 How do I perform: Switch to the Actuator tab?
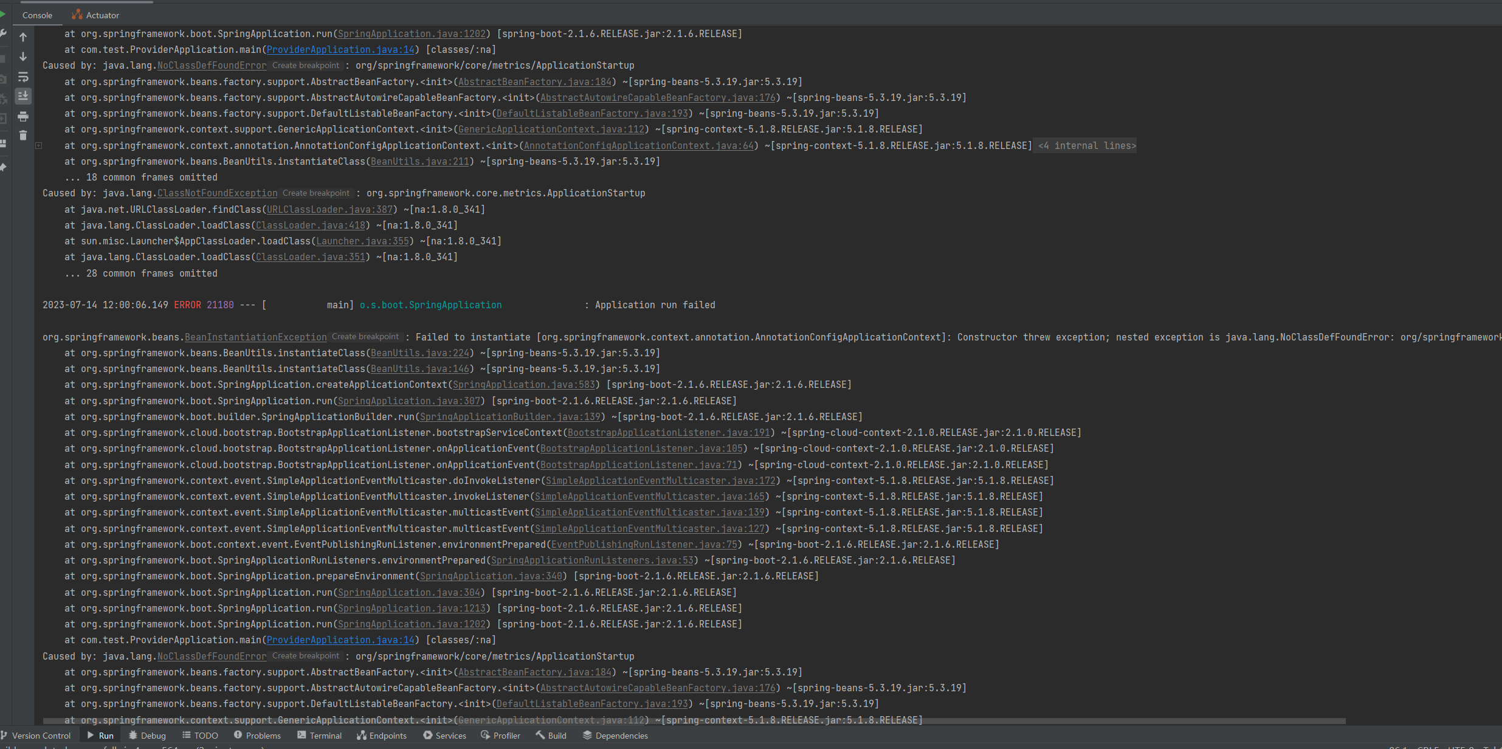pos(95,15)
